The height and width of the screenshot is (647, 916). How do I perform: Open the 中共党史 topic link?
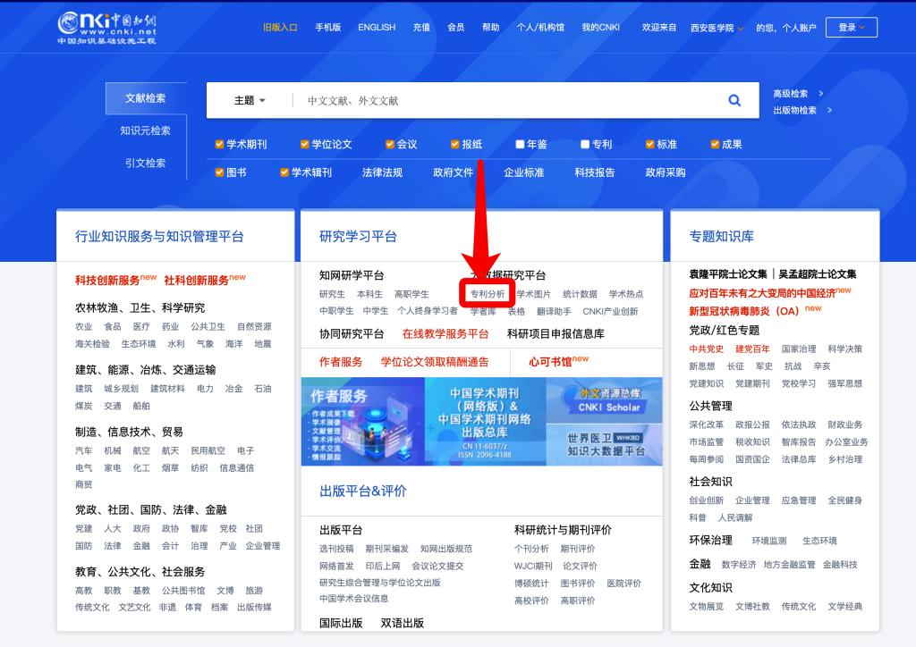[x=707, y=349]
